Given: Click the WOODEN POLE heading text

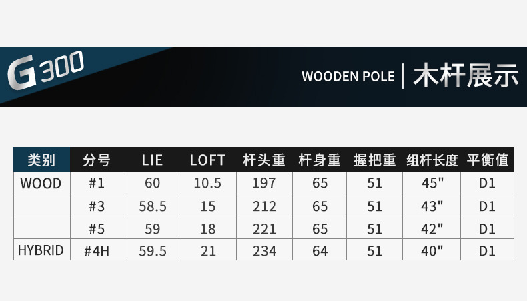Looking at the screenshot, I should (x=348, y=75).
